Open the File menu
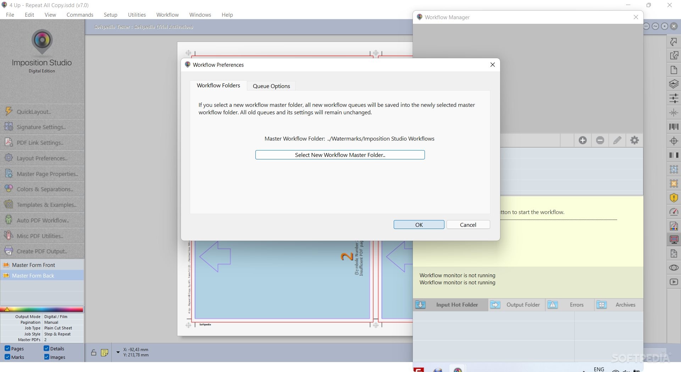The width and height of the screenshot is (681, 372). tap(10, 15)
